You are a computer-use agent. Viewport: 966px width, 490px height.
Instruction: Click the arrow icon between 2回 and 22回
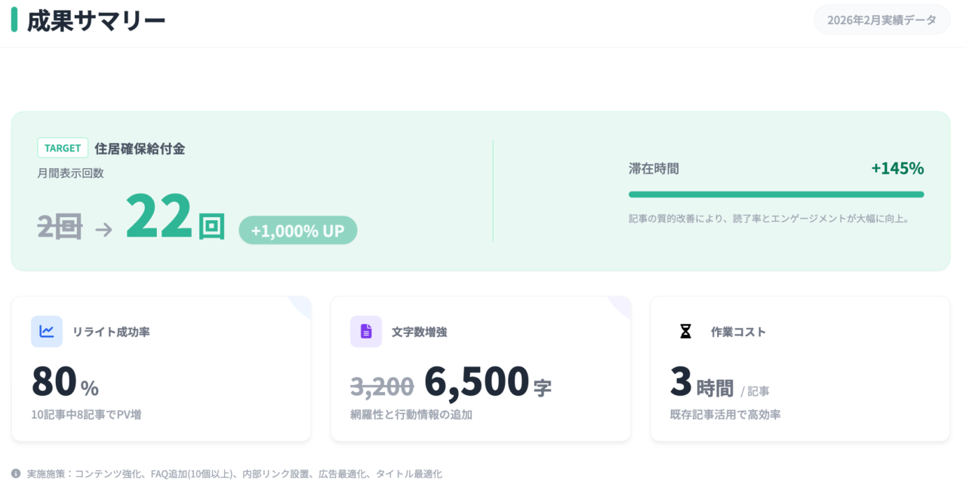coord(103,230)
